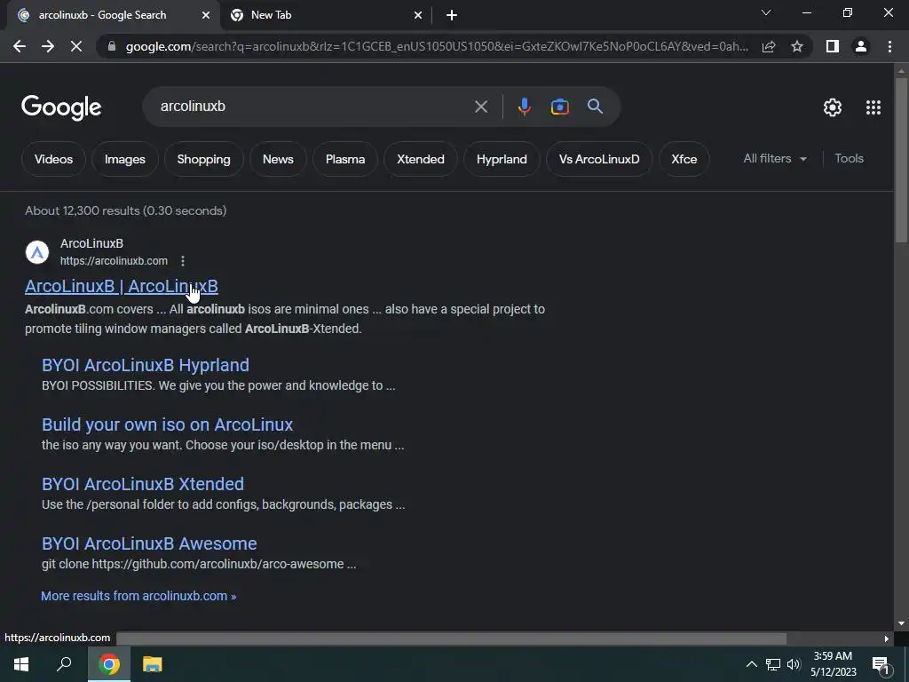Open the Chrome side panel
Viewport: 909px width, 682px height.
833,46
